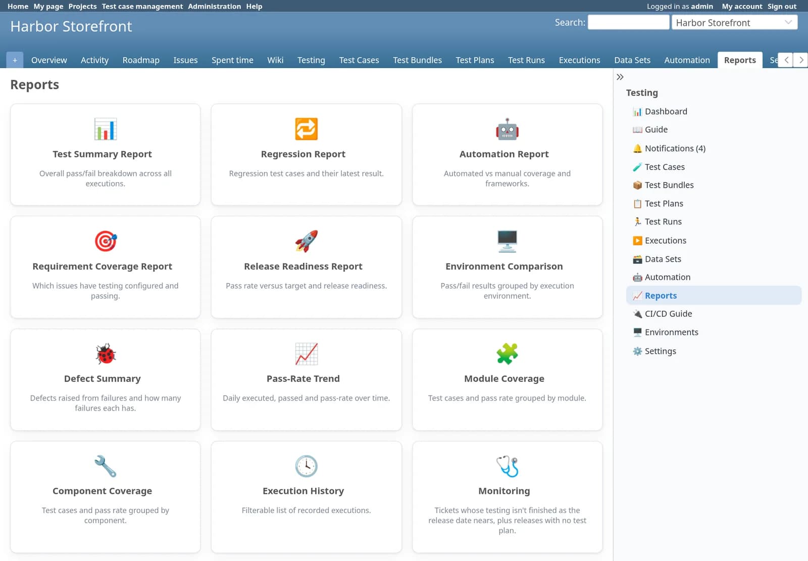Open Environments in the Testing sidebar

pos(671,332)
